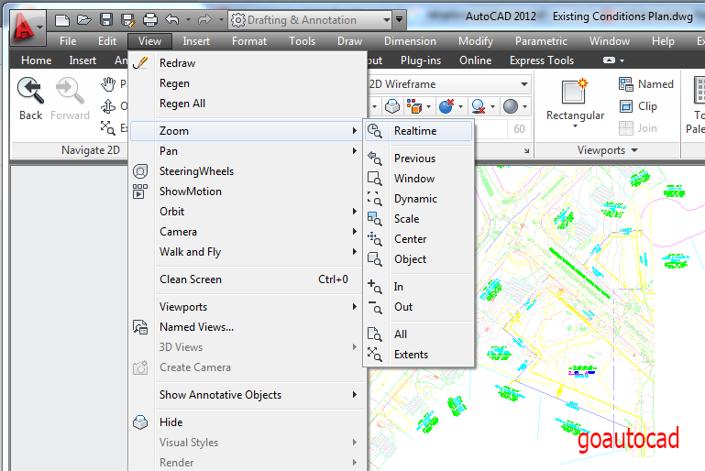Viewport: 705px width, 471px height.
Task: Expand the Viewports panel dropdown arrow
Action: (x=634, y=150)
